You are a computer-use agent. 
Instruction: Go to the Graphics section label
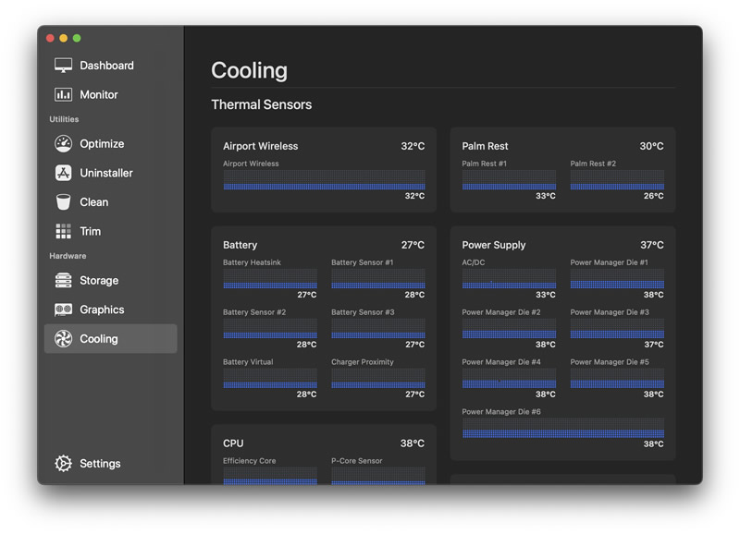tap(102, 309)
